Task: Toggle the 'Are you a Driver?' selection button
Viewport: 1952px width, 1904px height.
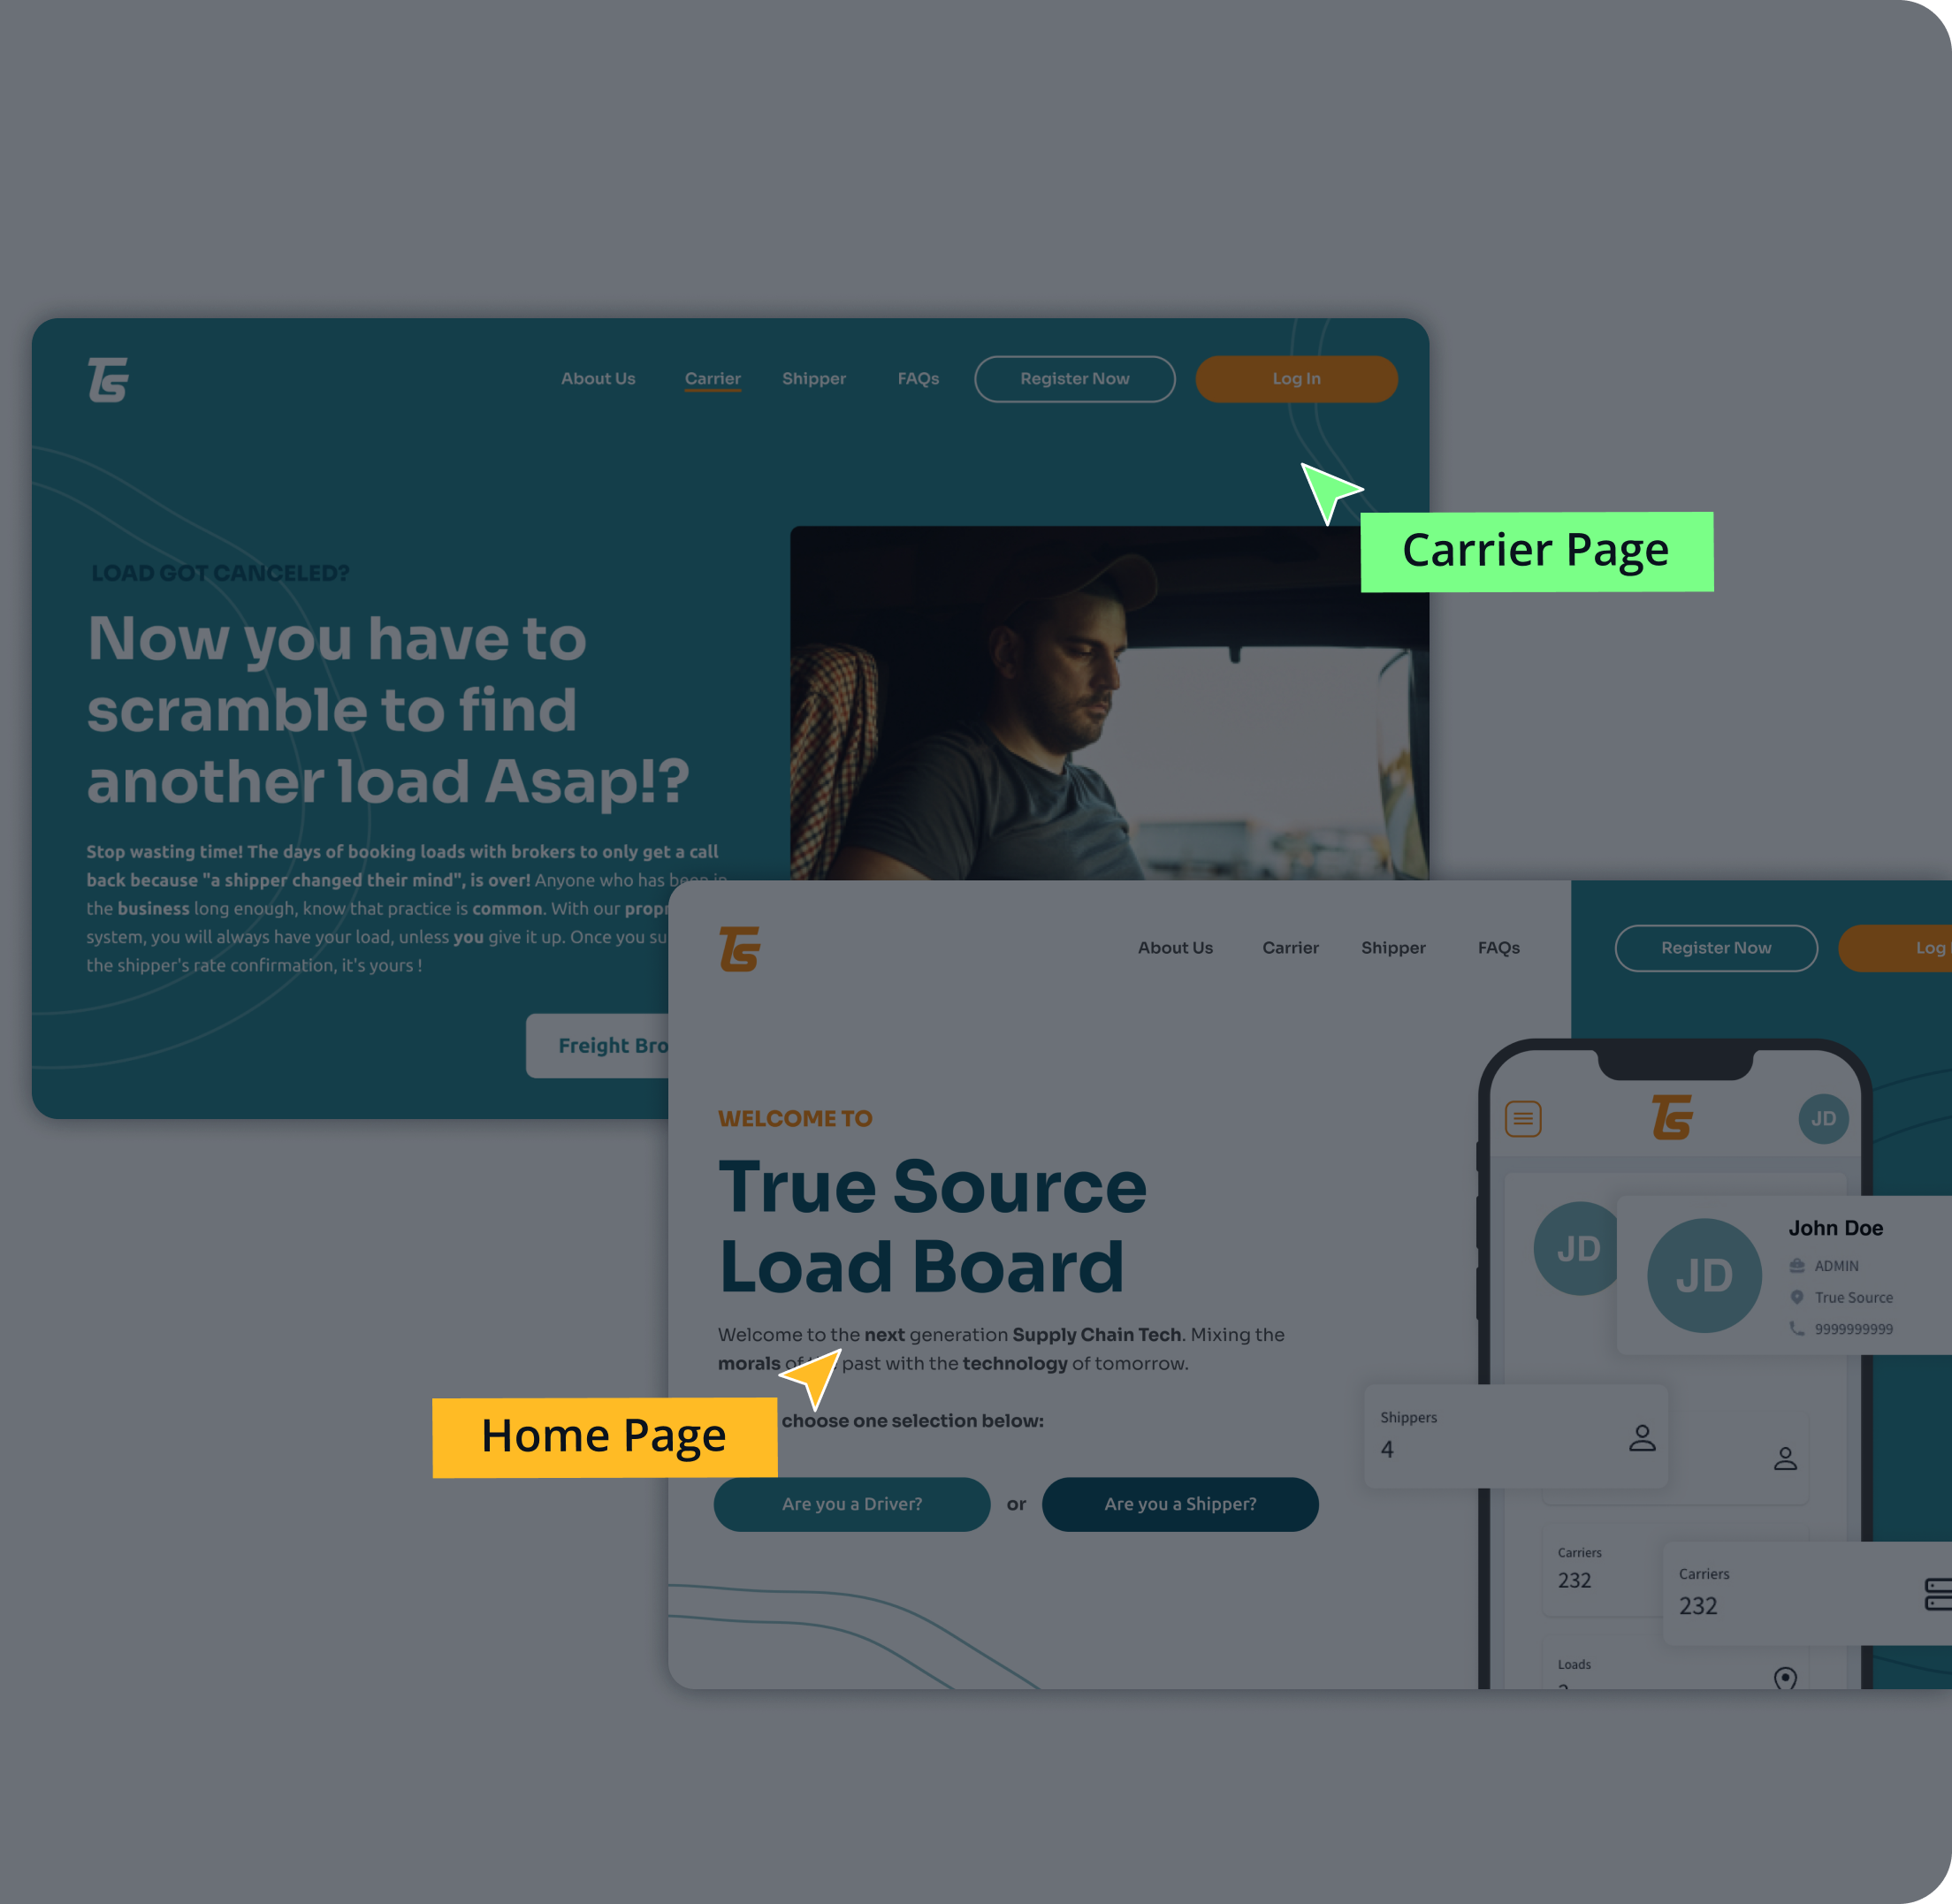Action: click(851, 1503)
